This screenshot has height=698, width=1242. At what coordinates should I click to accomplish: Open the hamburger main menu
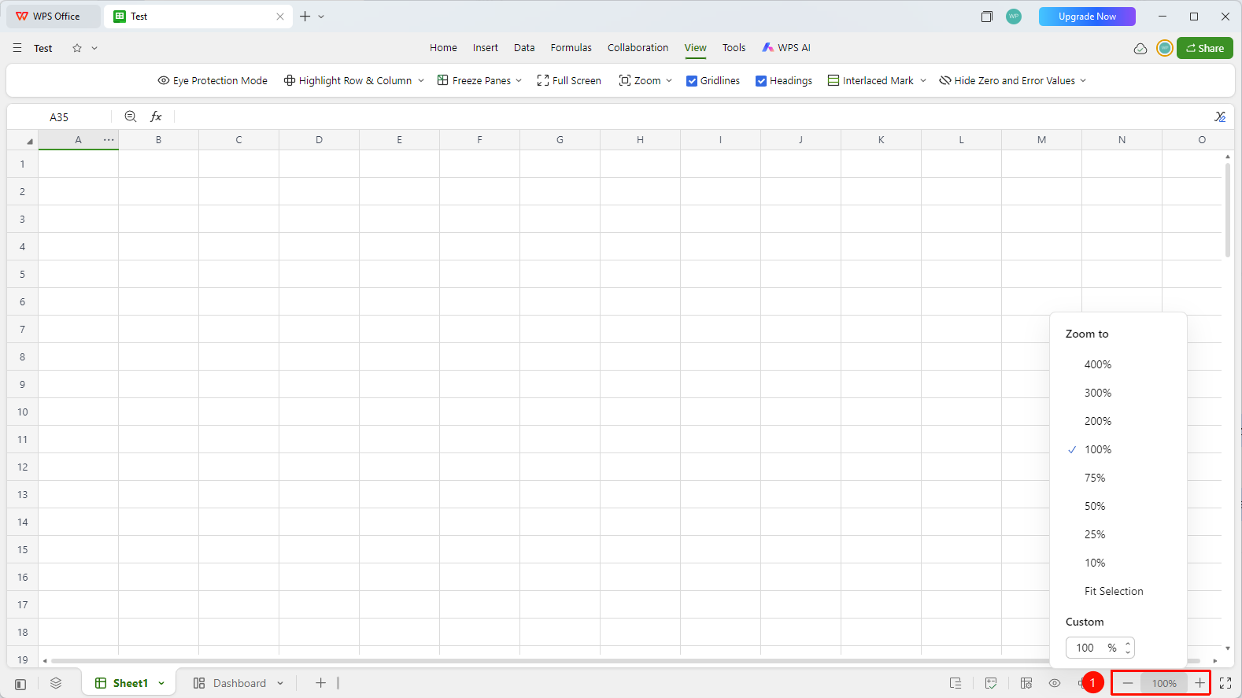(x=17, y=48)
